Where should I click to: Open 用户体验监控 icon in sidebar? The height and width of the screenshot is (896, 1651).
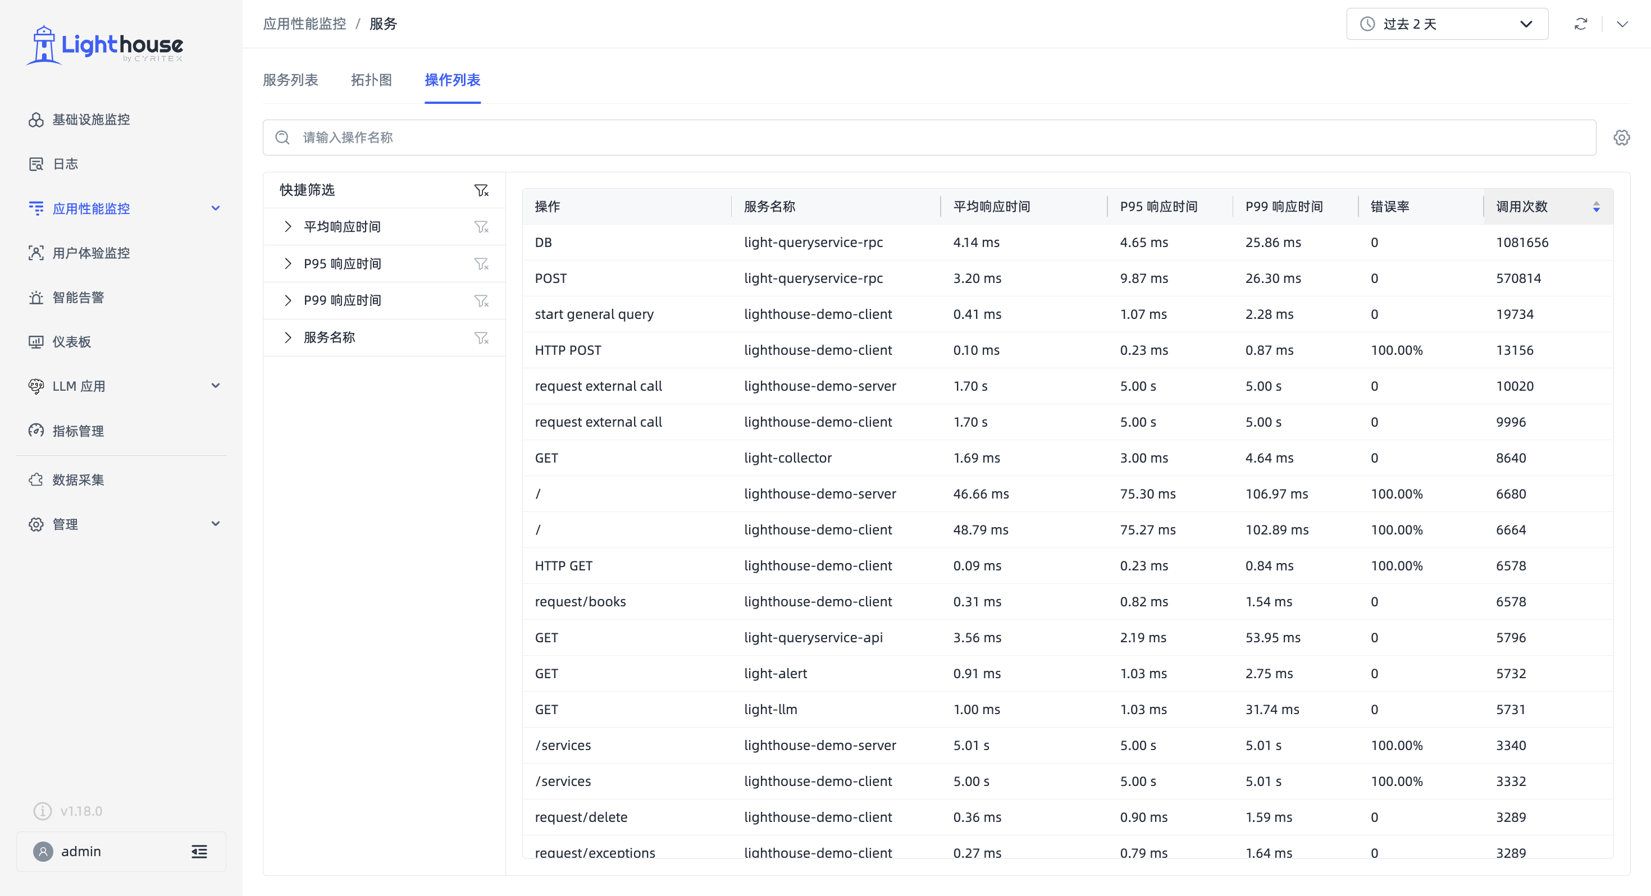36,253
